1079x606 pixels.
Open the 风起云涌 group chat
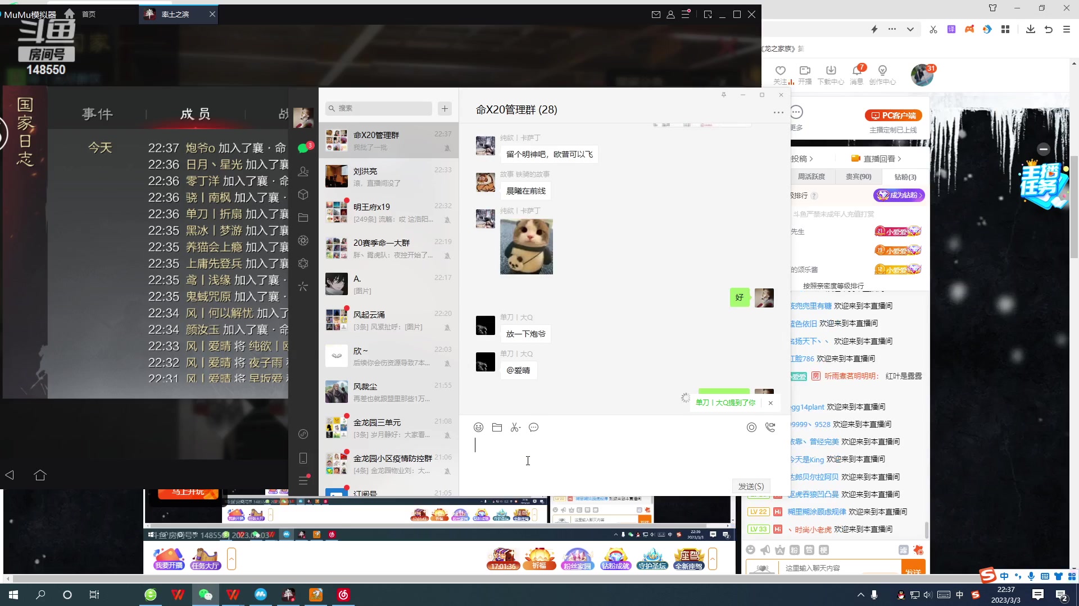(388, 320)
